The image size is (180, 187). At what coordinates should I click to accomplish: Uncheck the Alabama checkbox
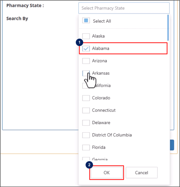click(86, 49)
